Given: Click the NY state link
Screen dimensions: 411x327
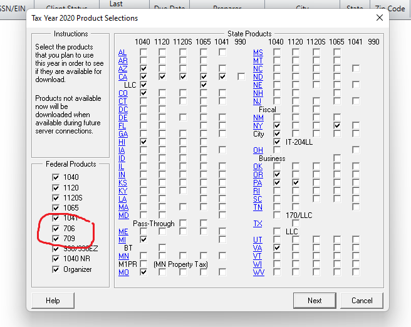Looking at the screenshot, I should tap(258, 125).
